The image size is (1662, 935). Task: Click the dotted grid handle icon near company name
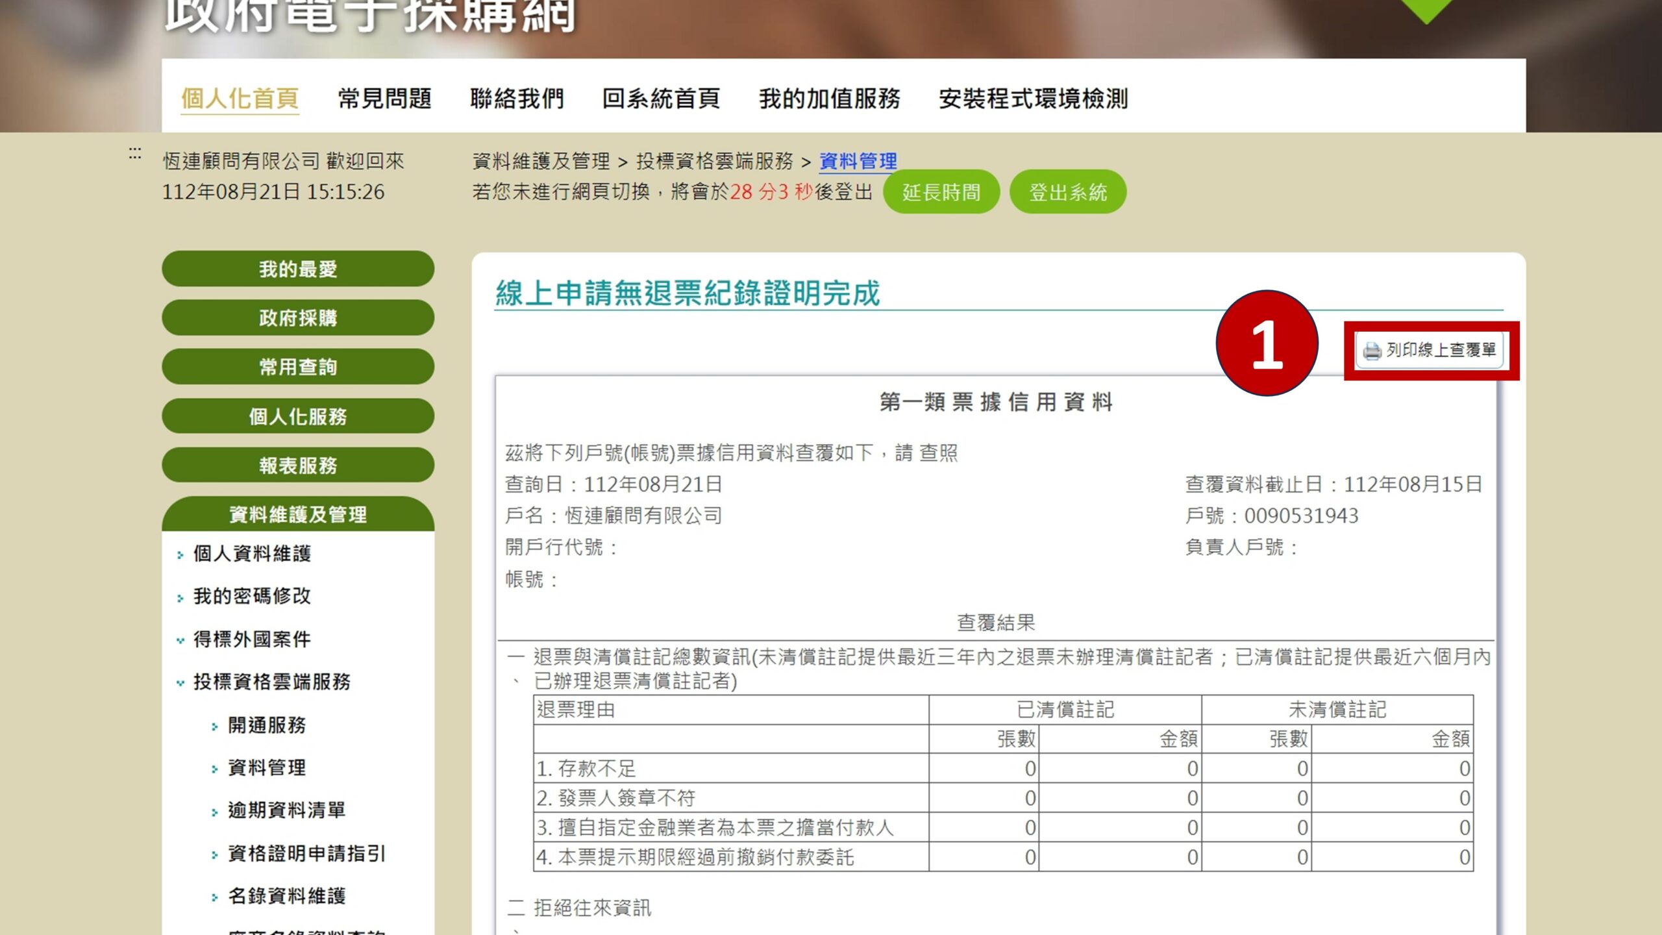134,153
